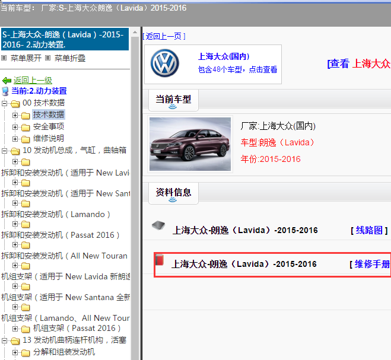391x360 pixels.
Task: Click the Lavida car thumbnail image
Action: point(190,144)
